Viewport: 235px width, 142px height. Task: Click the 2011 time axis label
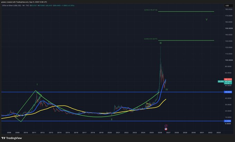(x=34, y=133)
